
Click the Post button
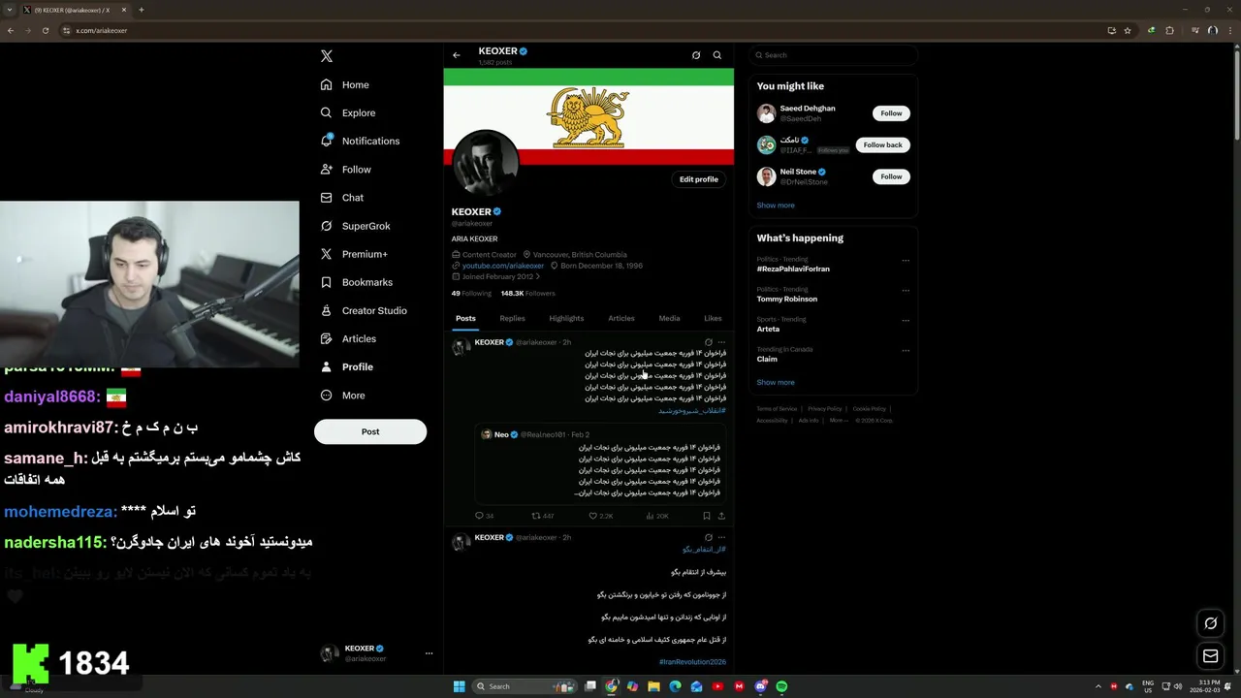370,431
